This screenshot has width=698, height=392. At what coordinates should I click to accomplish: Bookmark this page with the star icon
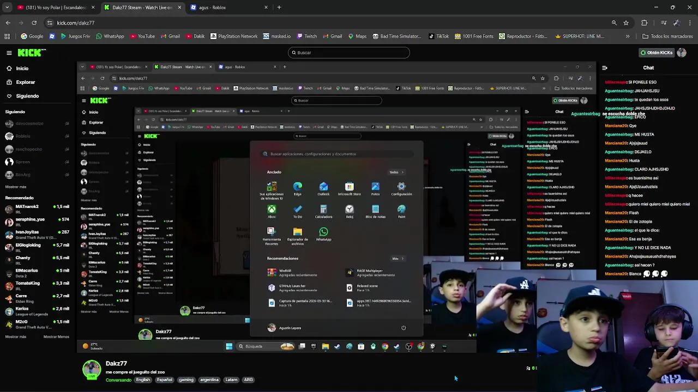[x=626, y=23]
